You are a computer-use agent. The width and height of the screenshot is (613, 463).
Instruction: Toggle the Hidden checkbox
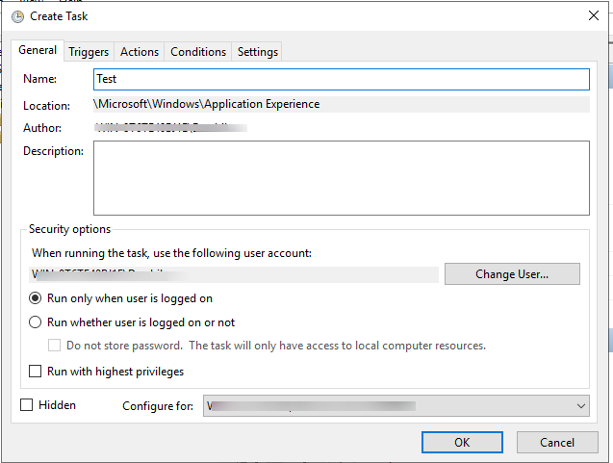click(27, 404)
